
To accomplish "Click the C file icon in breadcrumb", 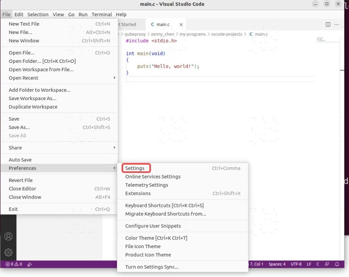I will point(251,34).
